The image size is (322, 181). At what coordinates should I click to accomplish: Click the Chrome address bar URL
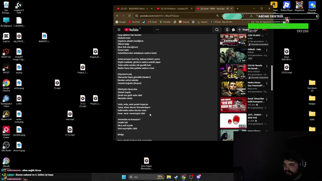coord(159,16)
